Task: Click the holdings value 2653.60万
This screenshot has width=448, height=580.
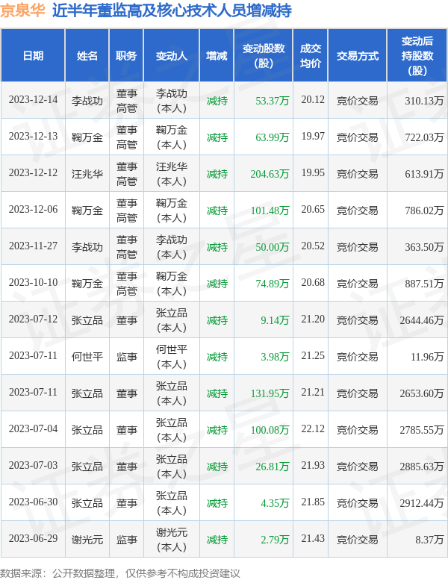Action: point(421,393)
